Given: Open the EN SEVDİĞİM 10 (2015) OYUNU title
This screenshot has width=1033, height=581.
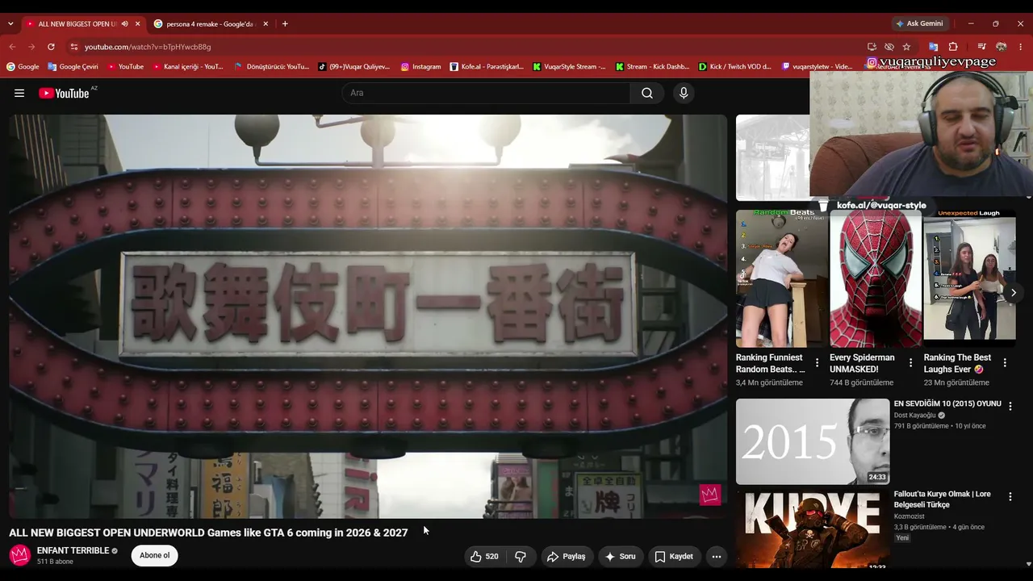Looking at the screenshot, I should pyautogui.click(x=947, y=403).
